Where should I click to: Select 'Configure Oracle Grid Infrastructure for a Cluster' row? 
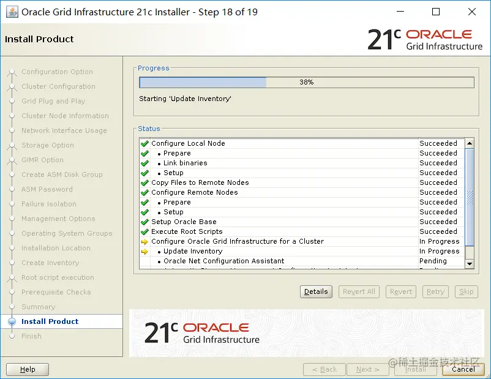[x=302, y=241]
